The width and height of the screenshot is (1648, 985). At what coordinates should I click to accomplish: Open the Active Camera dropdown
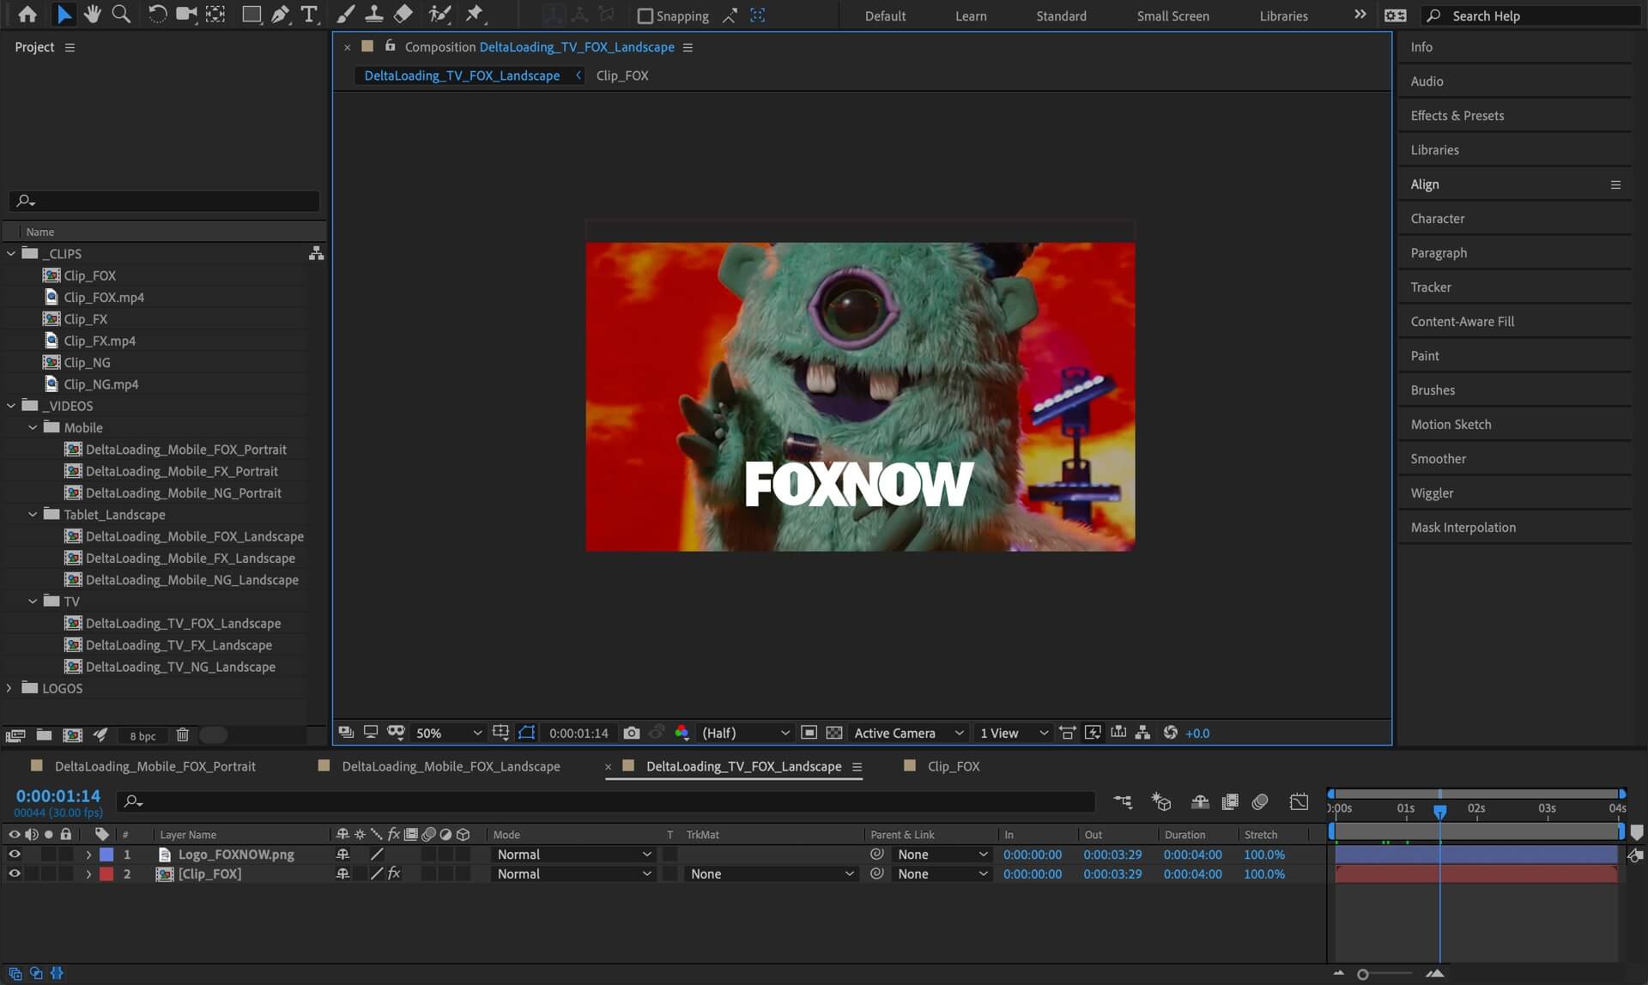(x=908, y=733)
